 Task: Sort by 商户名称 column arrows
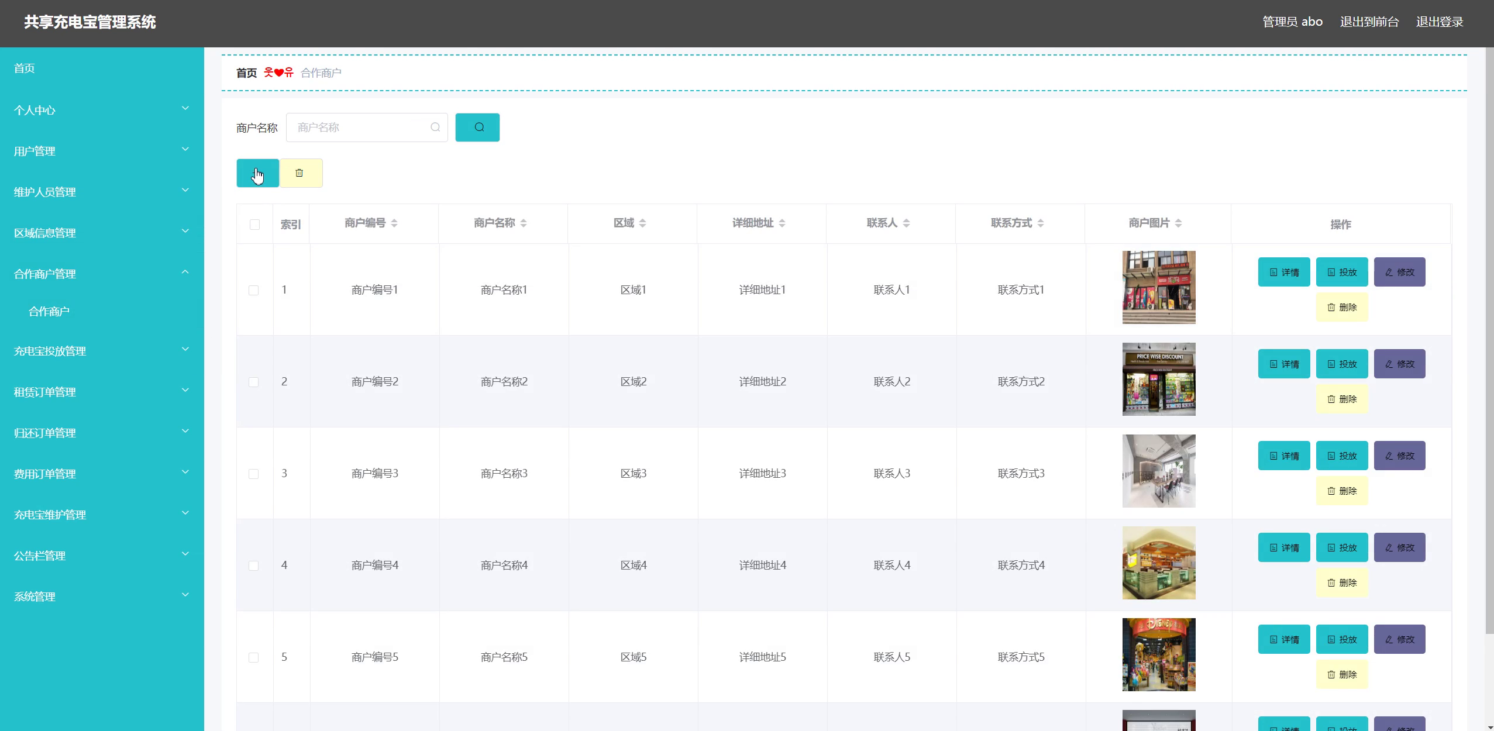(524, 223)
